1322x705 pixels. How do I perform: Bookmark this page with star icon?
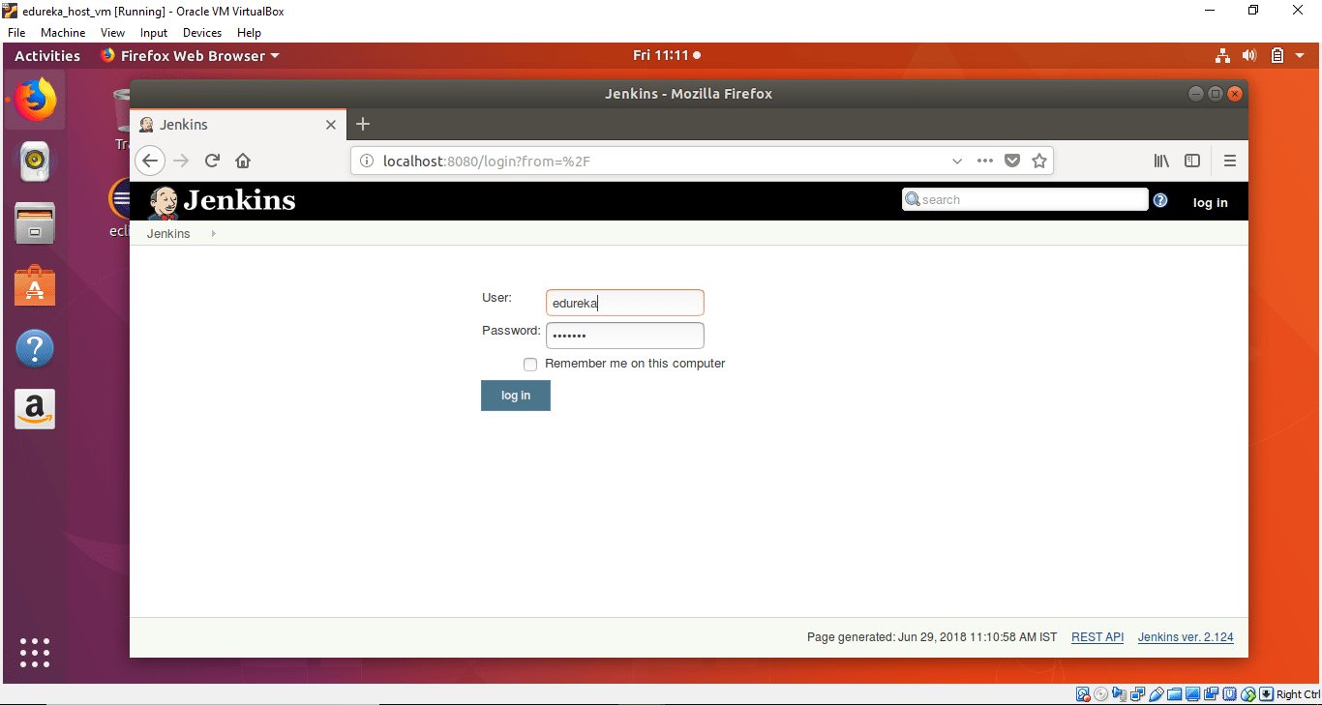click(1039, 161)
